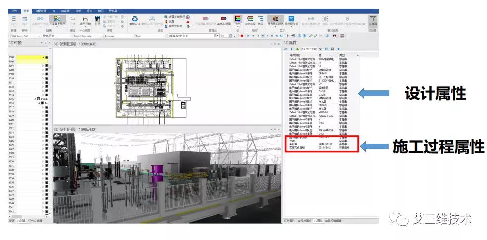Click the 过滤器 funnel filter icon

(x=373, y=20)
